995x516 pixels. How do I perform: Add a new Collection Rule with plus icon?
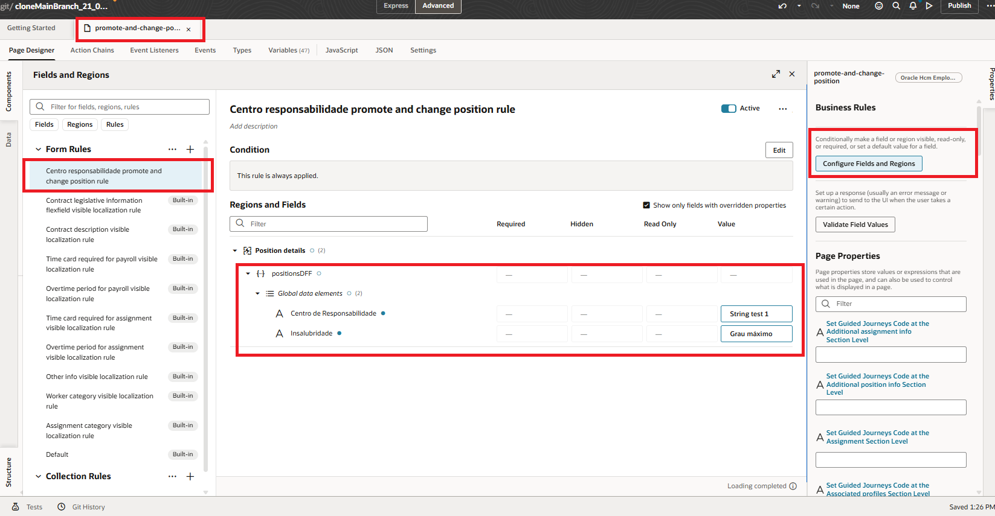pyautogui.click(x=190, y=476)
